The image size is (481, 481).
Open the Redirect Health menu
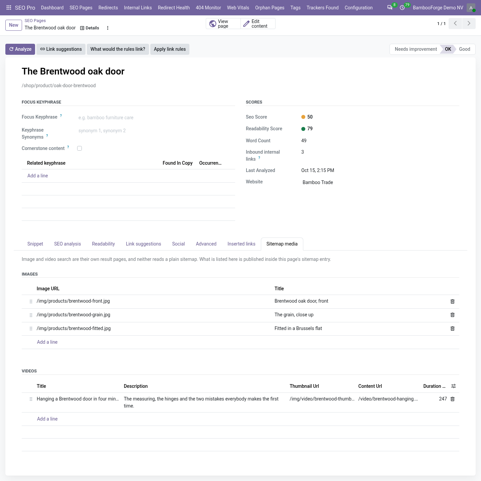pyautogui.click(x=174, y=8)
